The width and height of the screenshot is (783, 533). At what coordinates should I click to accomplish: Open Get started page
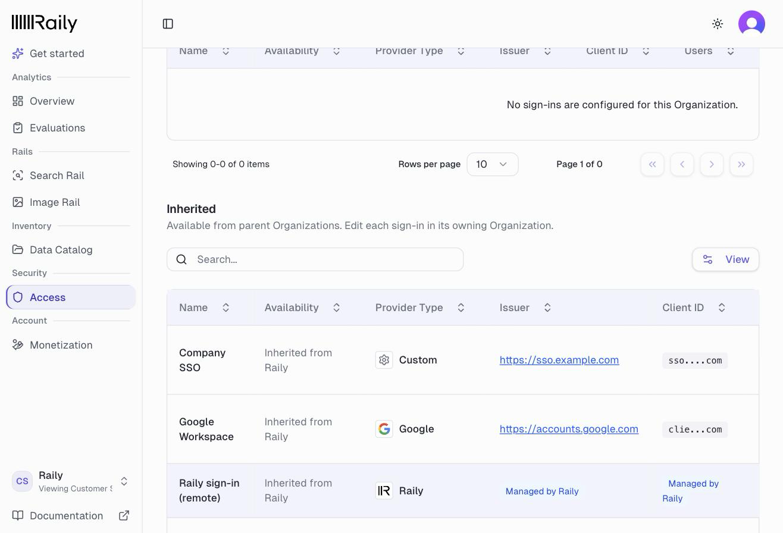pyautogui.click(x=71, y=54)
